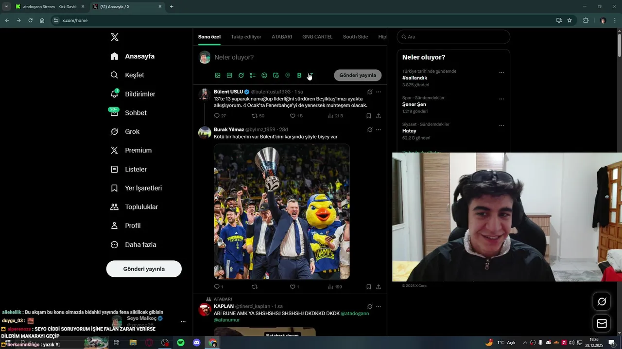Open emoji picker in composer
622x349 pixels.
(x=264, y=75)
